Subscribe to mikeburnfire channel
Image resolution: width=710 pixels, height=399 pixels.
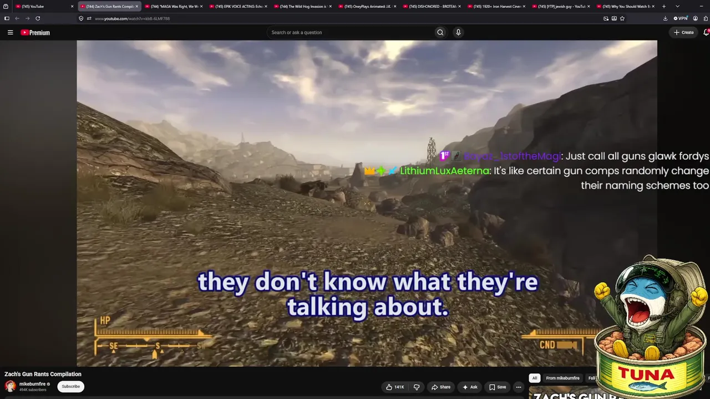[71, 386]
